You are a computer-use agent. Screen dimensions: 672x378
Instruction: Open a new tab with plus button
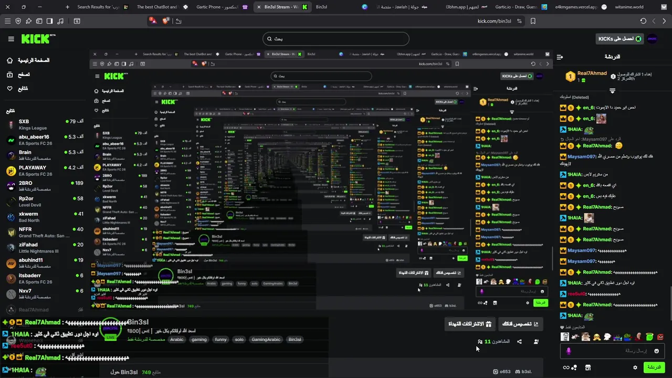pos(67,7)
